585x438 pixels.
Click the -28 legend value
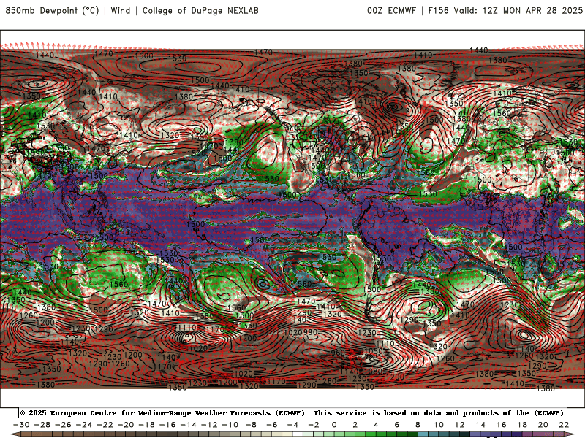pos(42,425)
